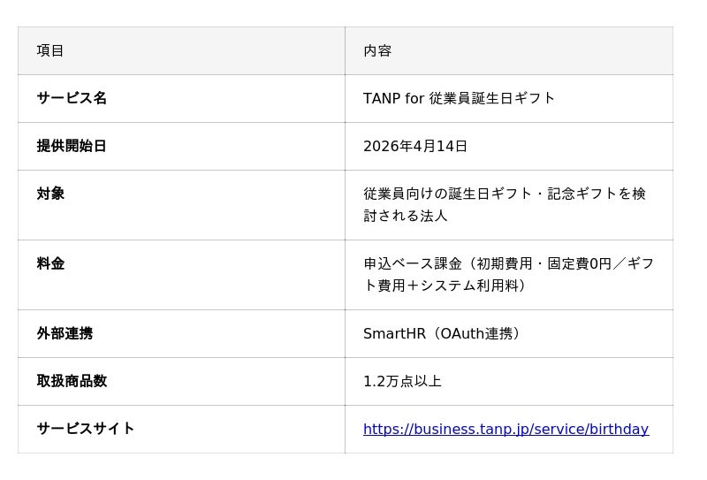Click the date 2026年4月14日
This screenshot has width=707, height=480.
point(415,146)
